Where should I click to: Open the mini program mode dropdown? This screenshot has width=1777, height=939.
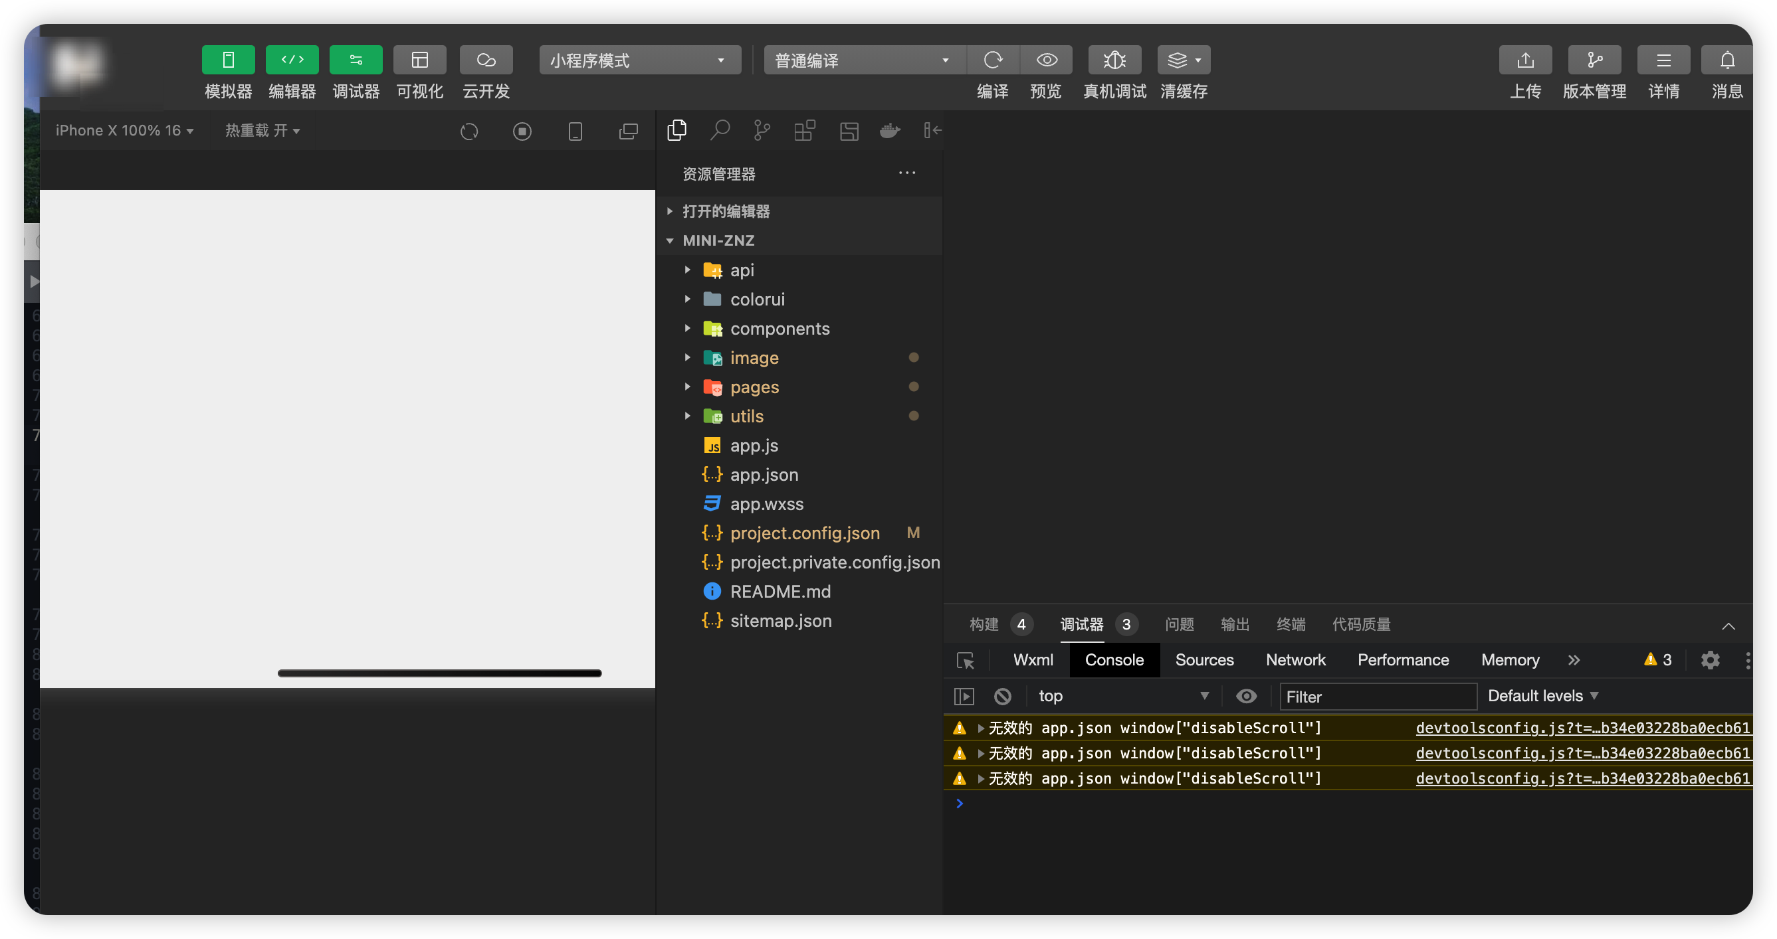point(639,60)
